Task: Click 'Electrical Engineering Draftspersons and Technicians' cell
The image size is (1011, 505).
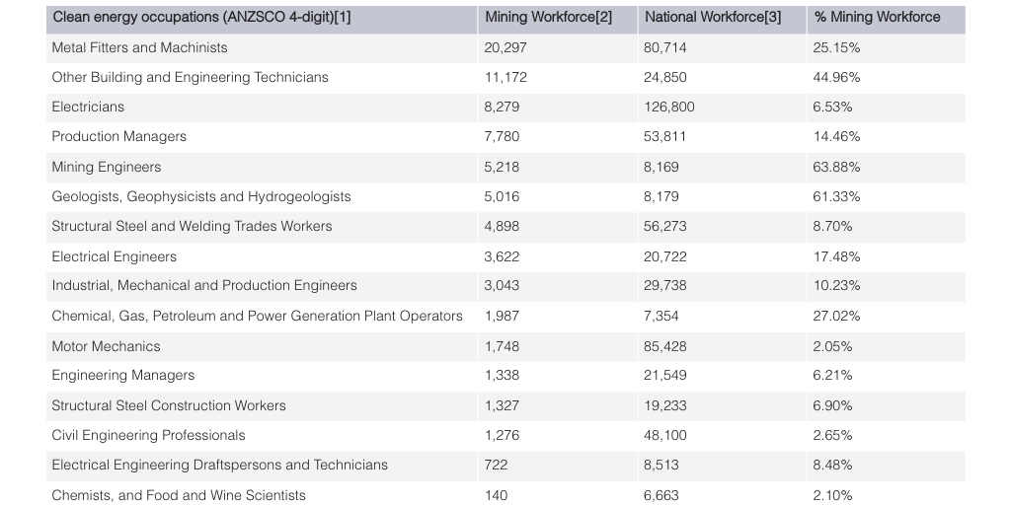Action: (x=220, y=465)
